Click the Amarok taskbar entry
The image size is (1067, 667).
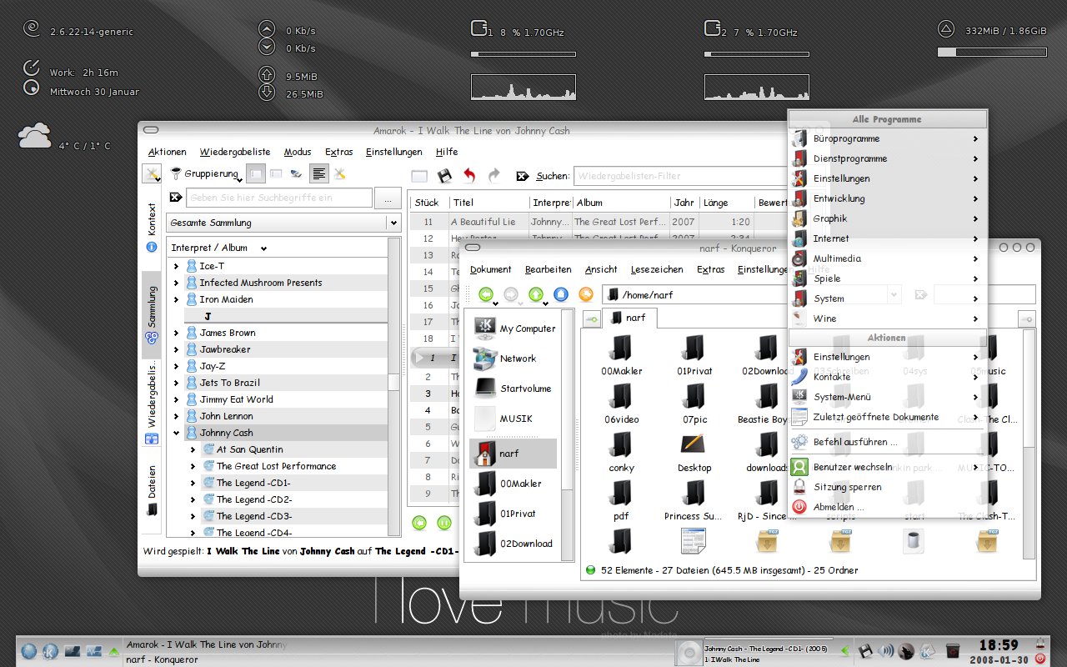[206, 644]
